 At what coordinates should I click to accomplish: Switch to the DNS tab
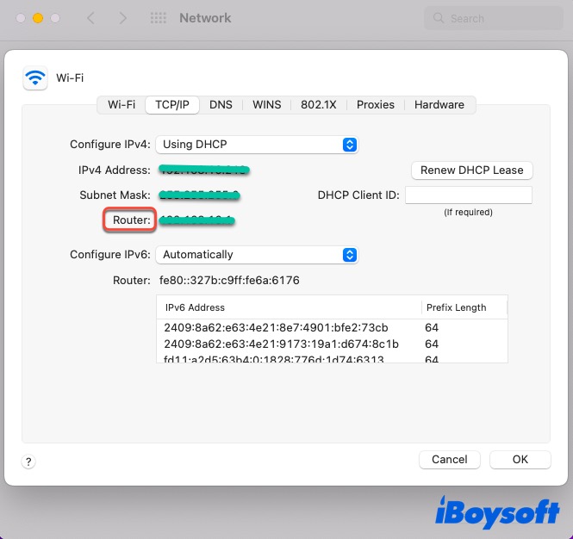coord(221,105)
